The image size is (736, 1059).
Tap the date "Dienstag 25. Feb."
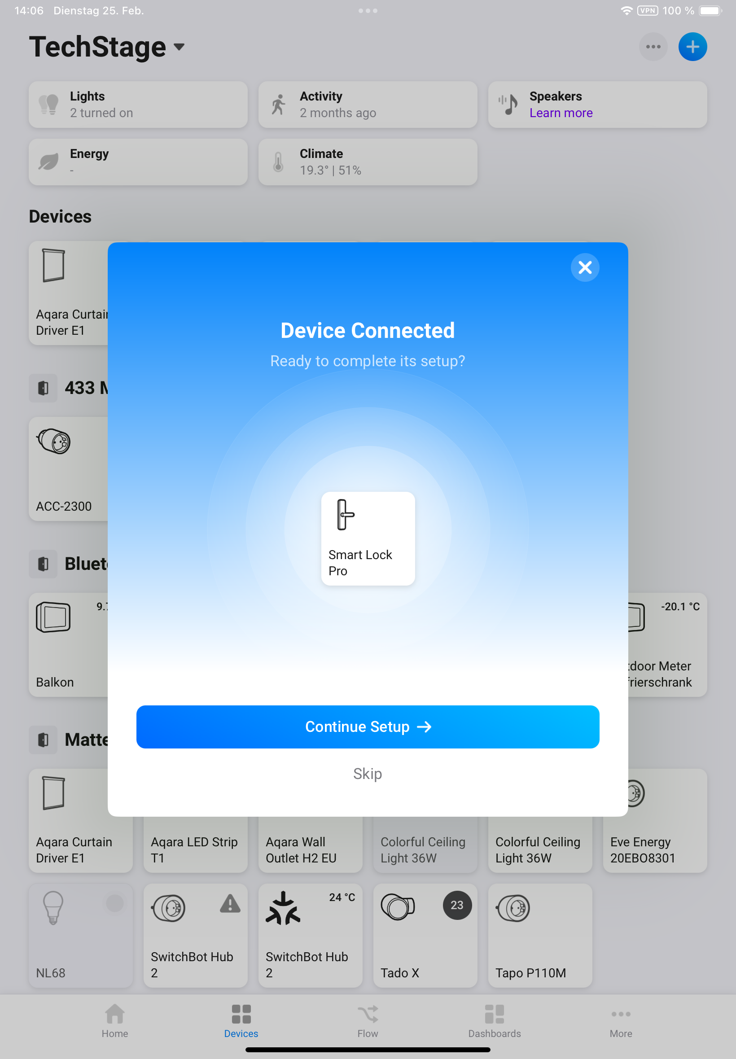99,11
